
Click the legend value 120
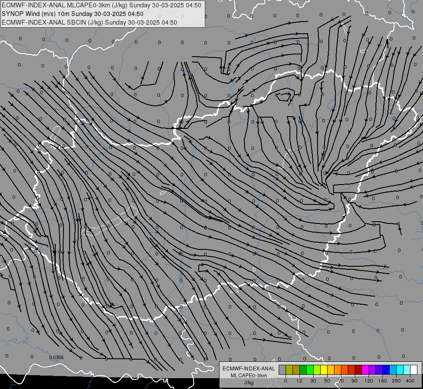click(369, 381)
